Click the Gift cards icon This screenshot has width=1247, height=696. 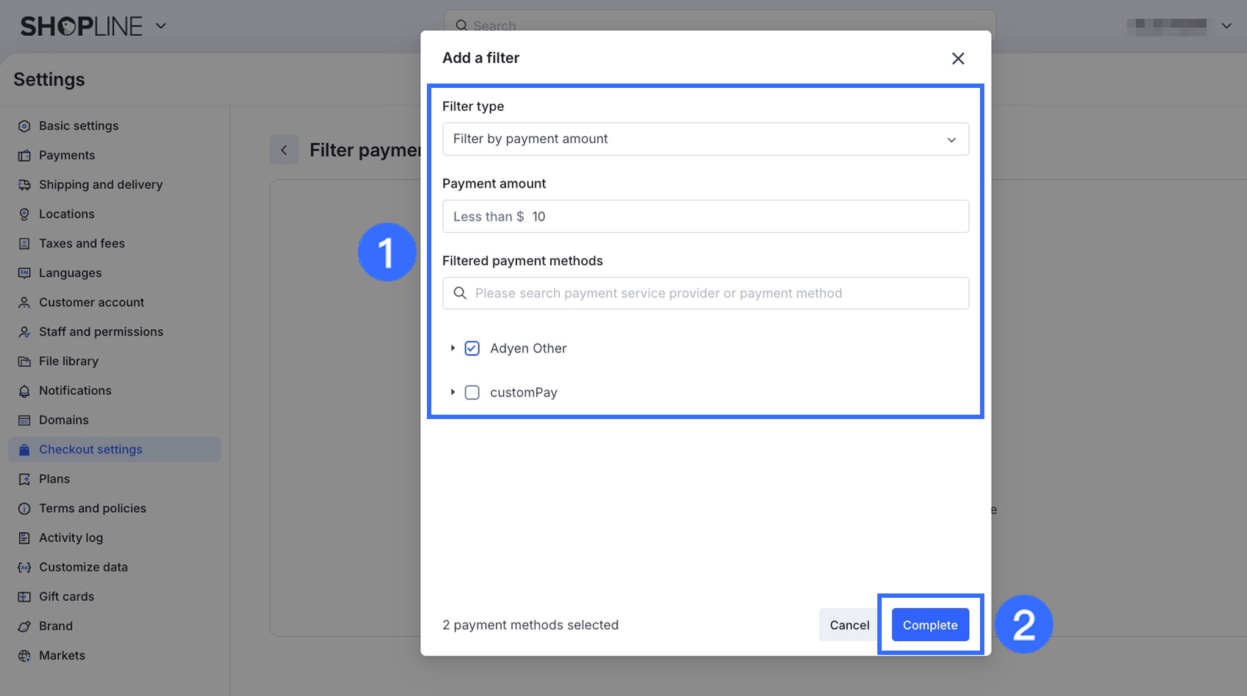[x=24, y=597]
